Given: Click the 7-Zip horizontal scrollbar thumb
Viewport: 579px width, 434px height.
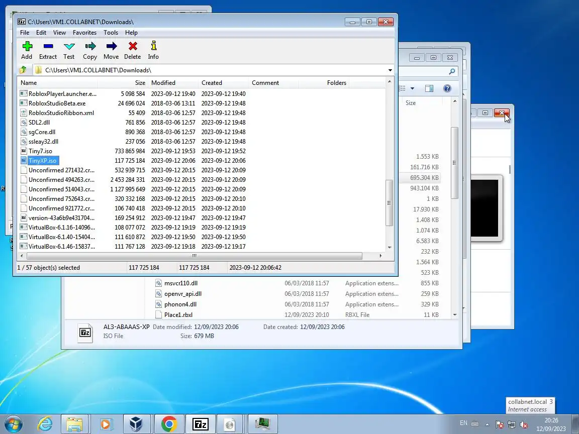Looking at the screenshot, I should (x=194, y=256).
